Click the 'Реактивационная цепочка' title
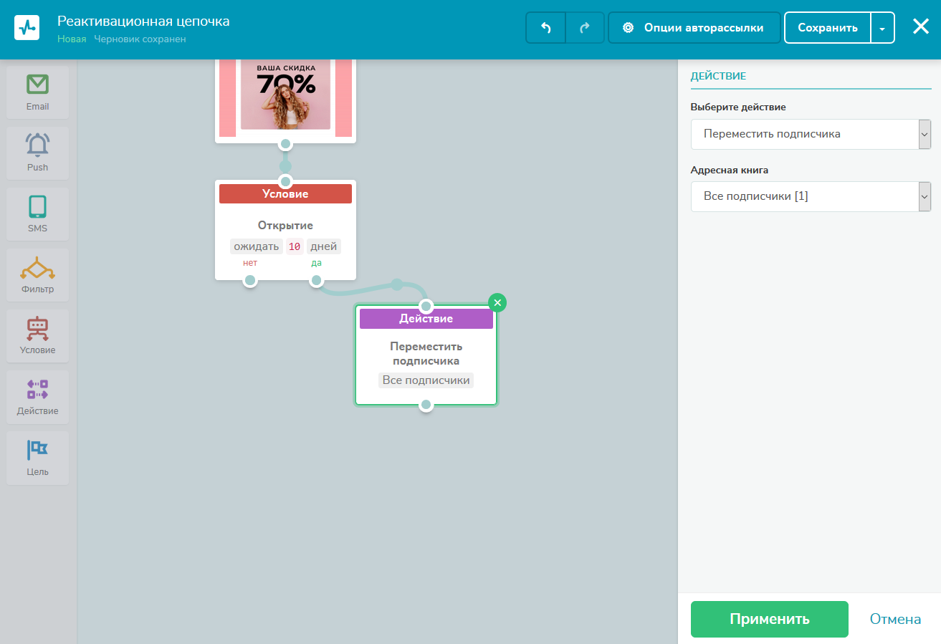Screen dimensions: 941x644 (x=143, y=21)
